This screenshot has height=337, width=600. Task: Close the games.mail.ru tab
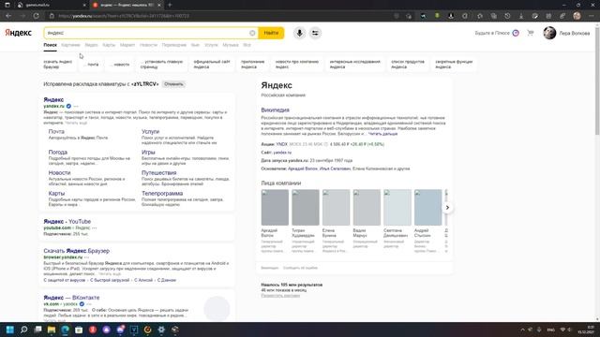point(84,5)
